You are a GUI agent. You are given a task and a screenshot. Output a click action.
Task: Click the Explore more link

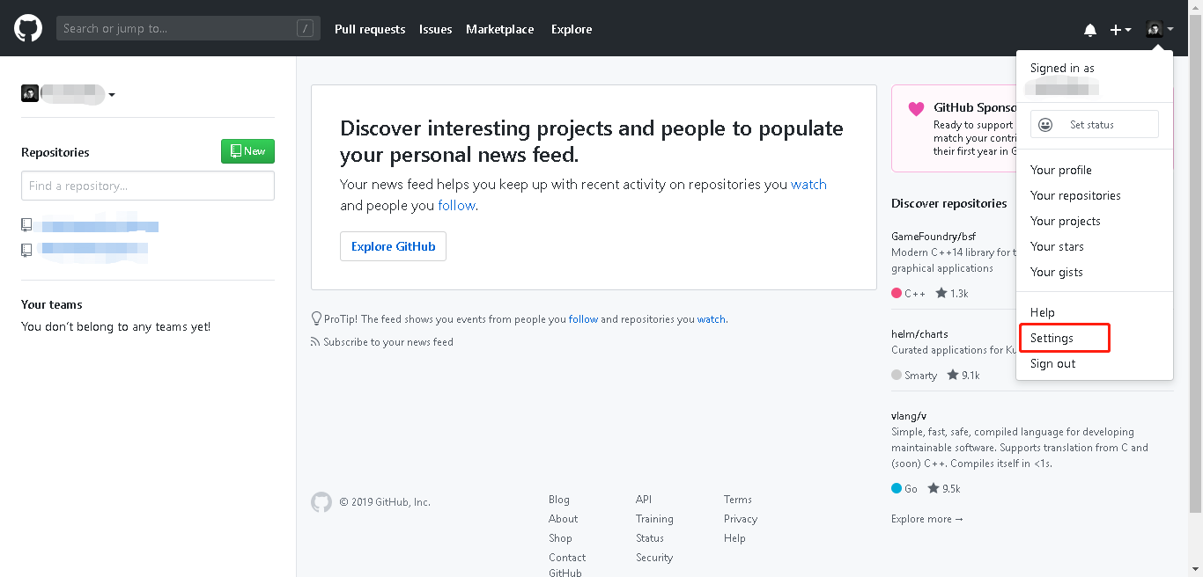(x=927, y=519)
